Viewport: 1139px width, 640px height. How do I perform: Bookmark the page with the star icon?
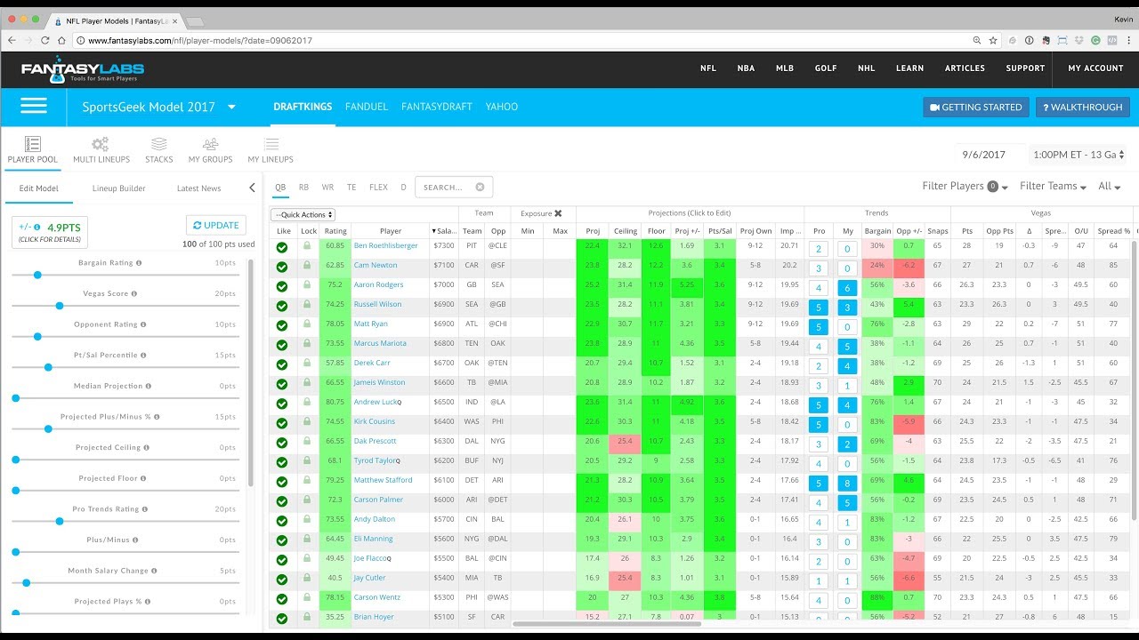coord(993,40)
